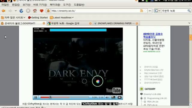This screenshot has width=192, height=108.
Task: Close the SNOWFLAKES DRAWING PAPER tab
Action: (137, 23)
